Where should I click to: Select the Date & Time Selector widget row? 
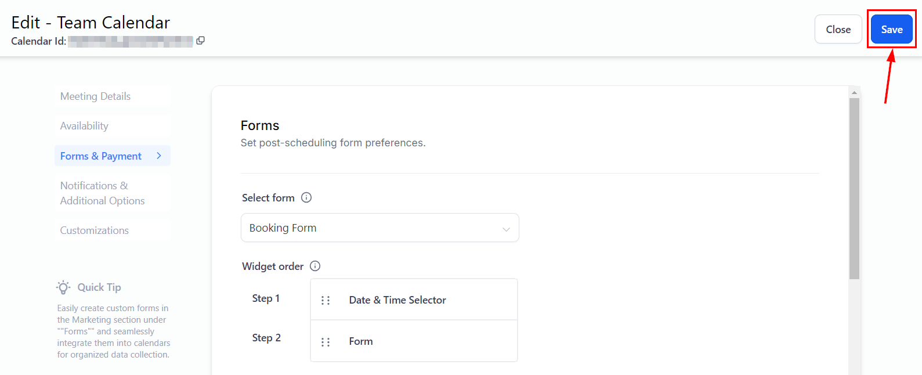[x=414, y=300]
